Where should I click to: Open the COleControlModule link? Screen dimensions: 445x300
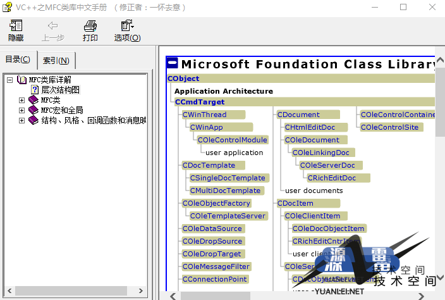(233, 140)
